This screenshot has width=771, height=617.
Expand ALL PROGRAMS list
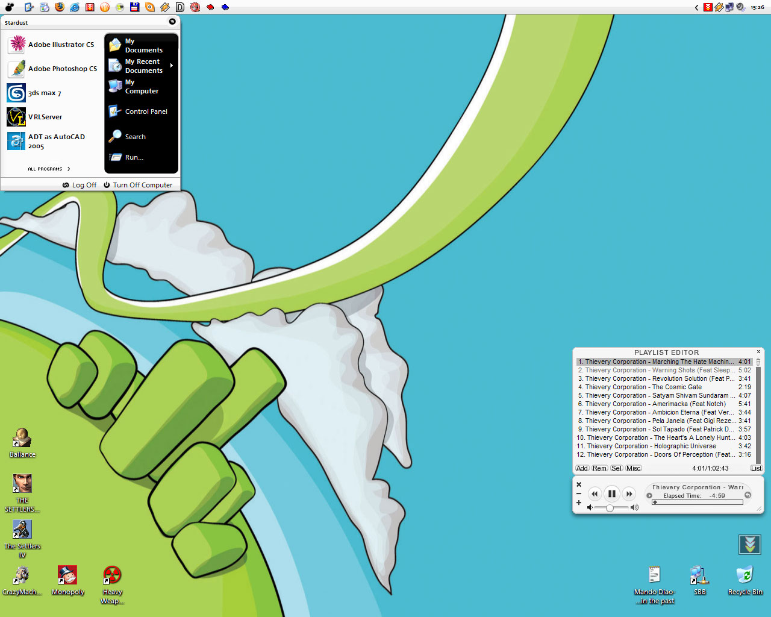pyautogui.click(x=49, y=169)
